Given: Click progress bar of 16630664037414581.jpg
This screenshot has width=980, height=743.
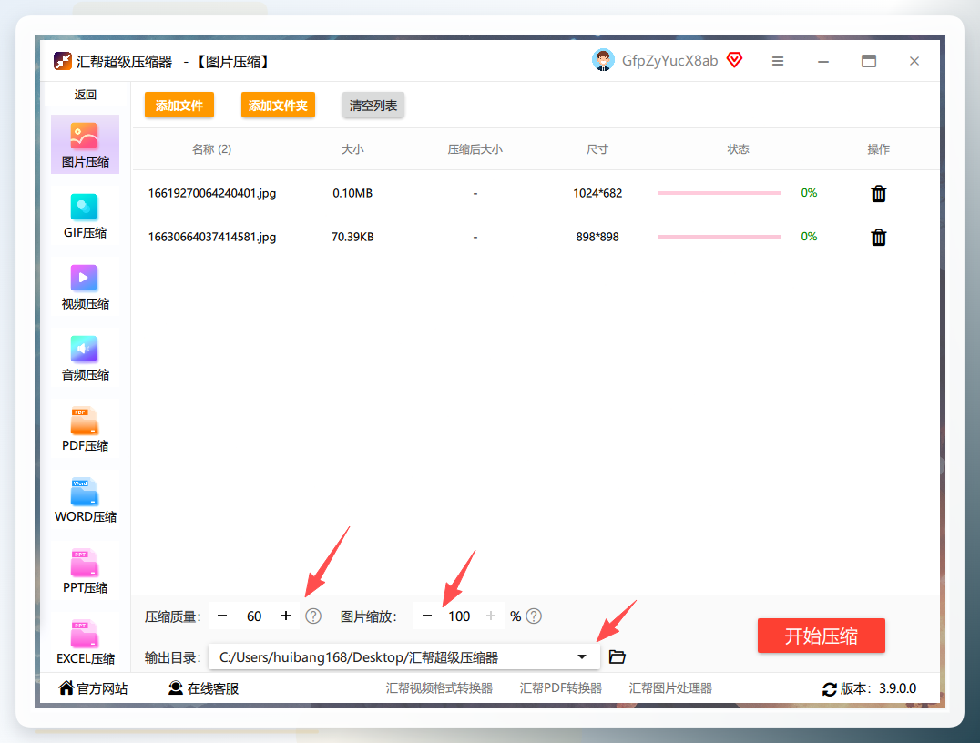Looking at the screenshot, I should (720, 237).
